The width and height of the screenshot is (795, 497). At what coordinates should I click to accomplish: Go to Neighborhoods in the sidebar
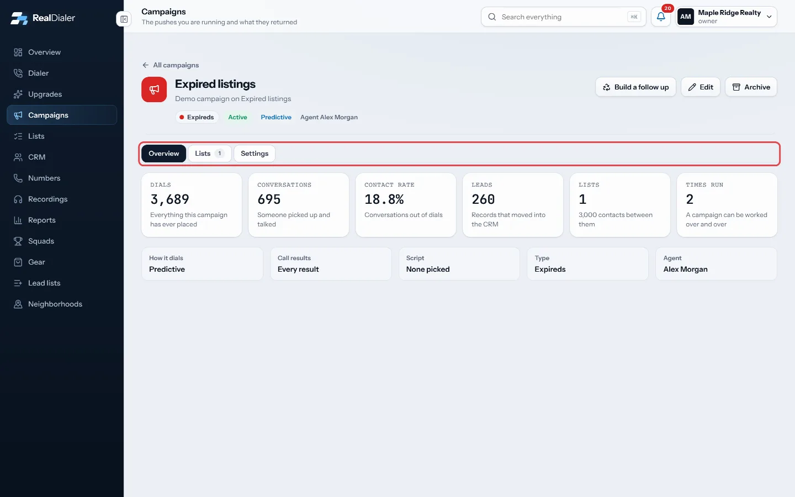coord(62,304)
